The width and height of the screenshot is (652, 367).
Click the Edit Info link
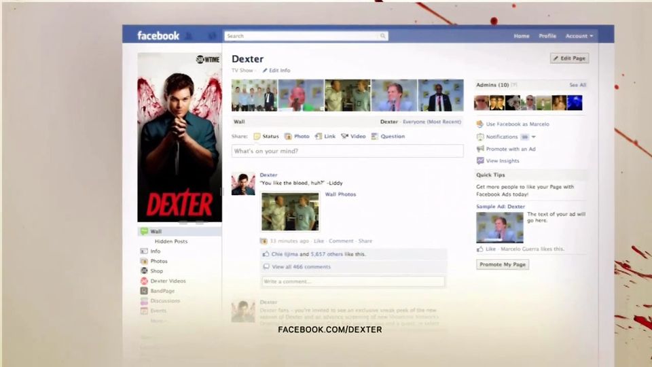276,70
